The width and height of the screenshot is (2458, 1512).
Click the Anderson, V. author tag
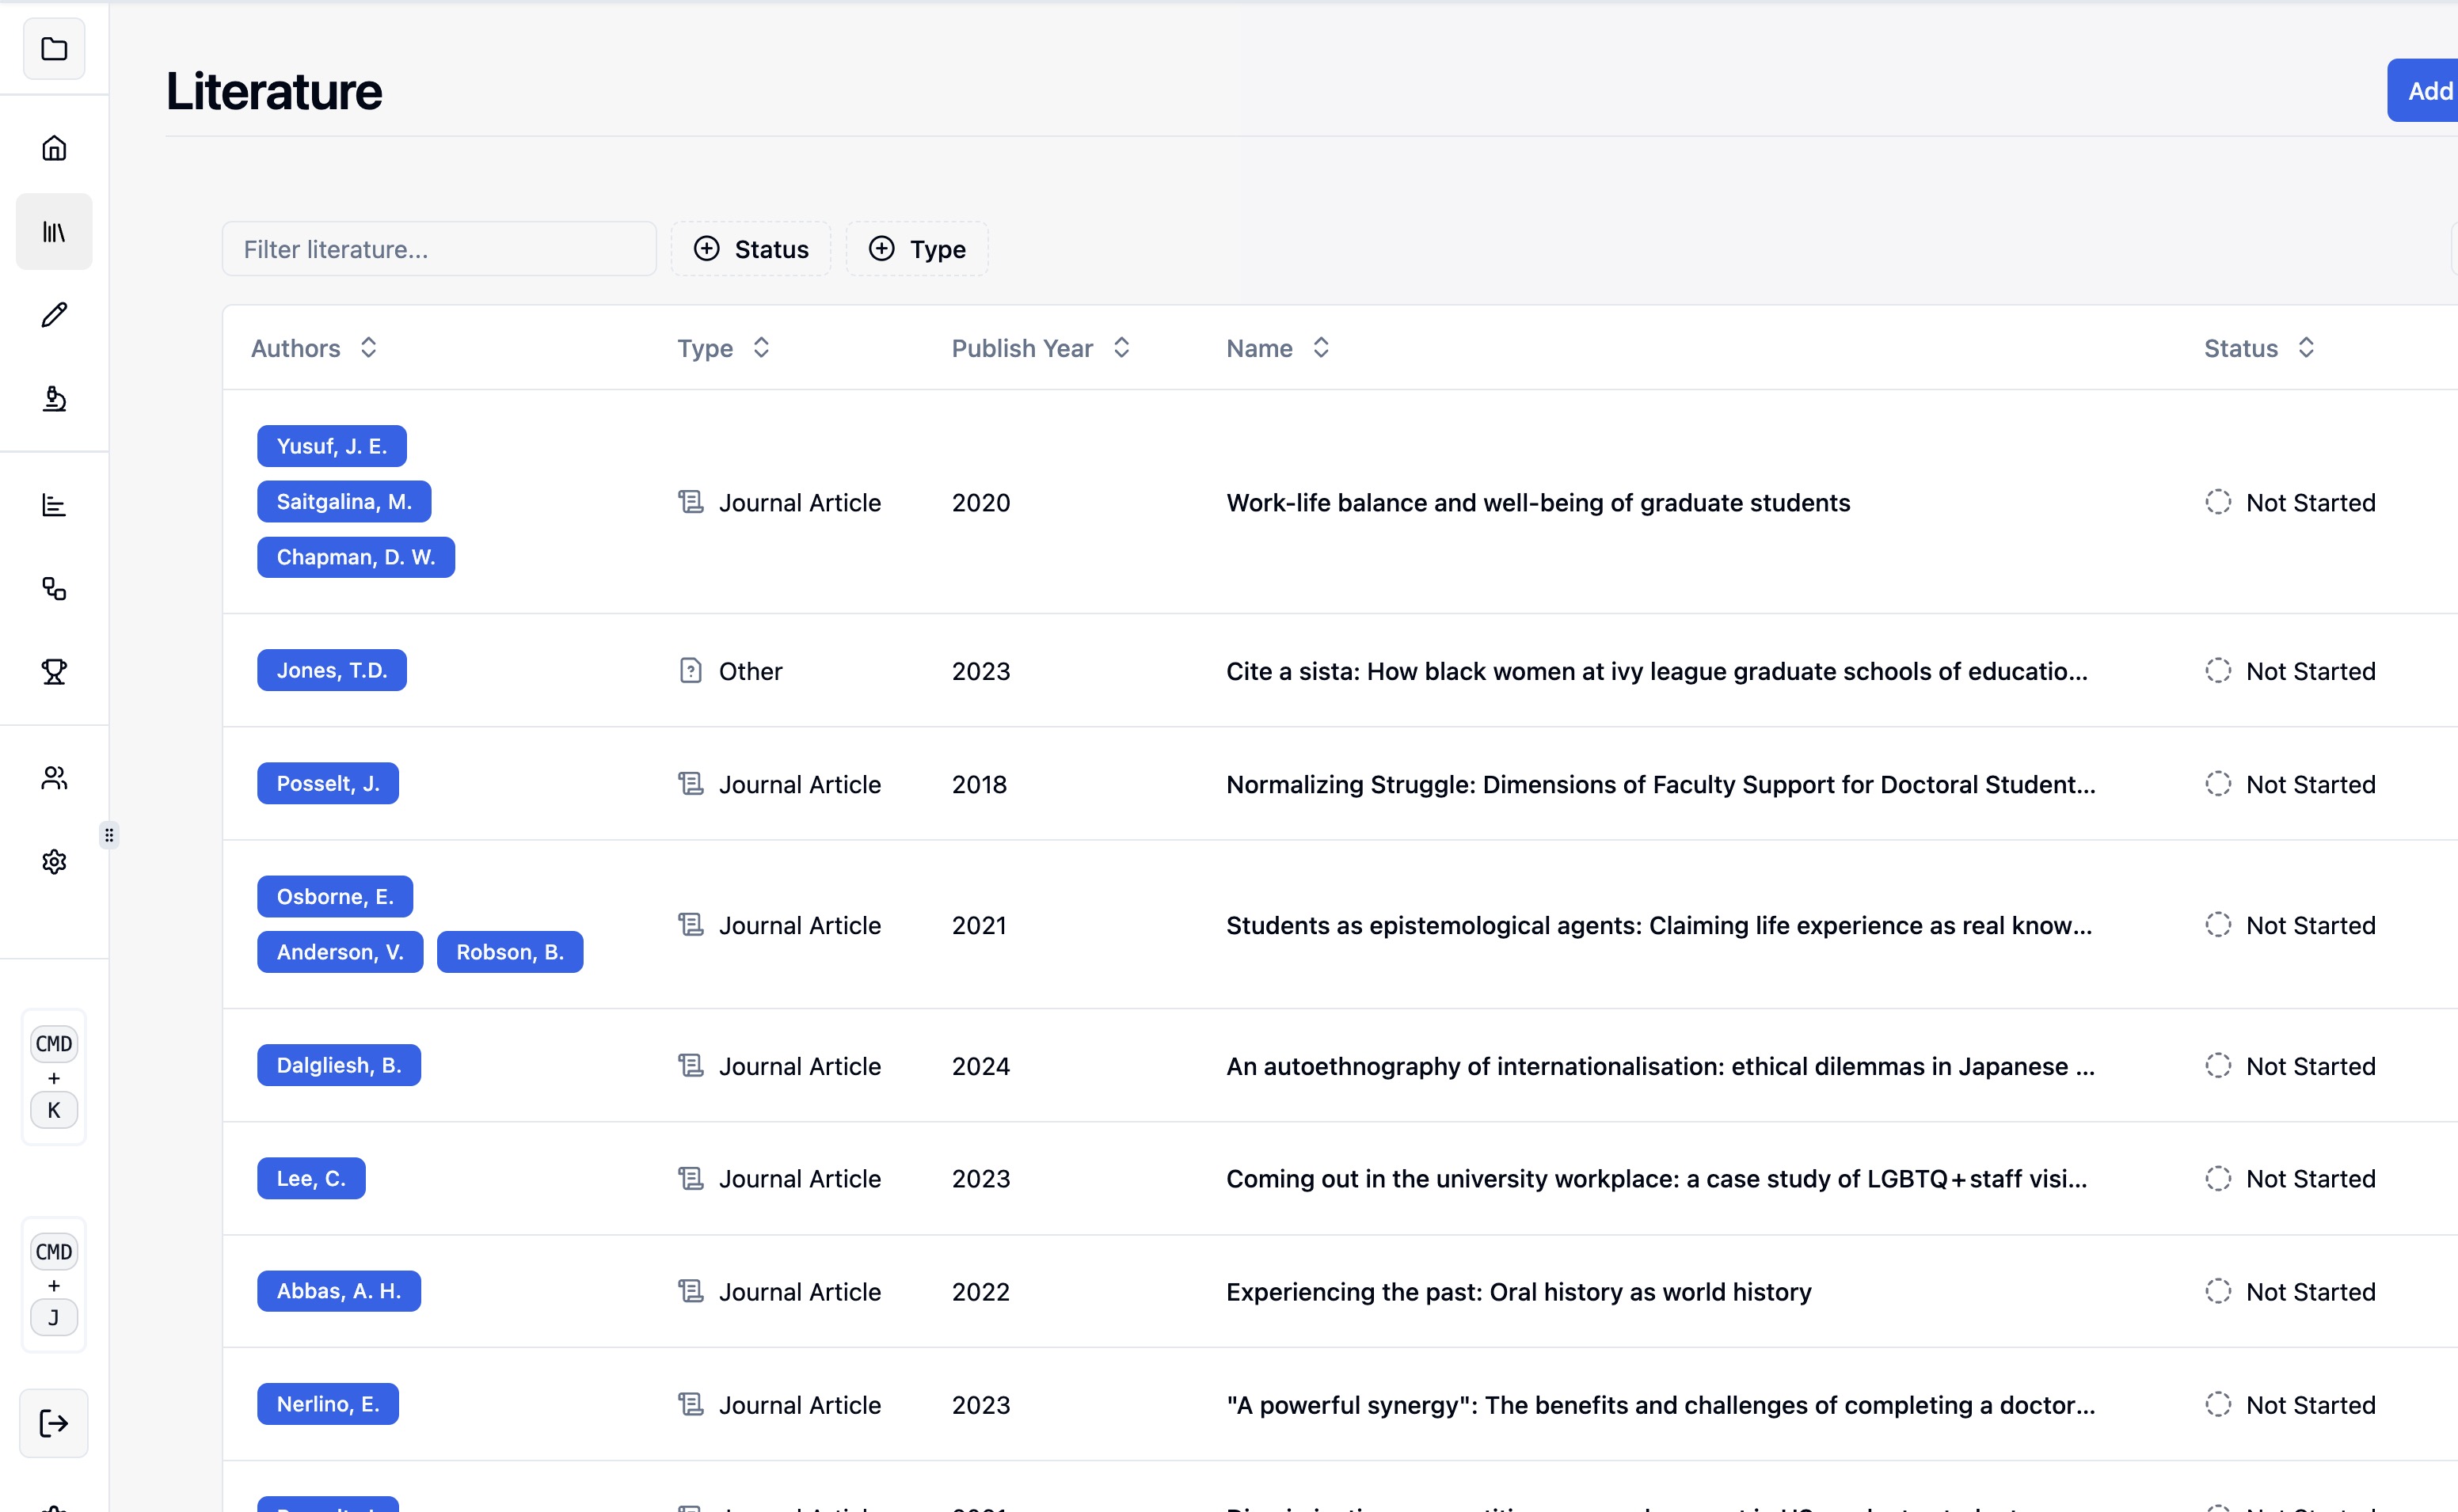tap(340, 952)
